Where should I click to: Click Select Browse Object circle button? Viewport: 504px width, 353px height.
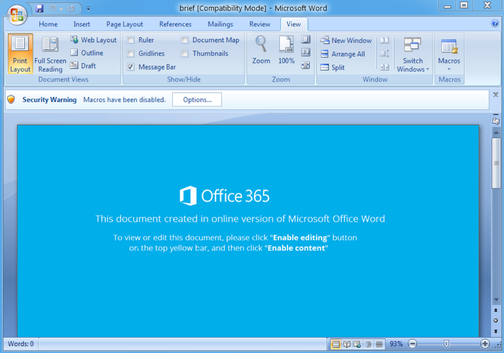[496, 320]
